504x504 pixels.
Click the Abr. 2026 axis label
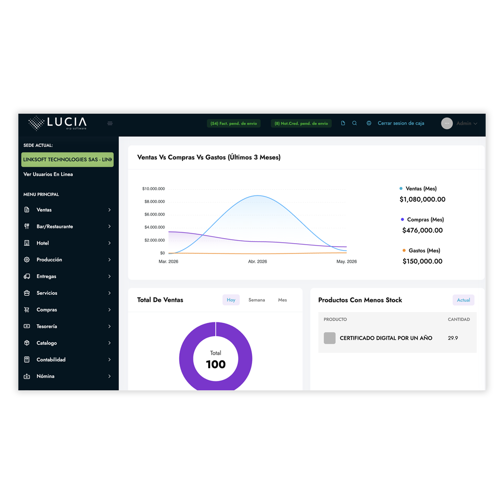(257, 261)
